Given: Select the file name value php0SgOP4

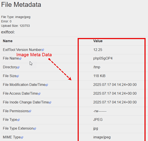Looking at the screenshot, I should coord(103,59).
